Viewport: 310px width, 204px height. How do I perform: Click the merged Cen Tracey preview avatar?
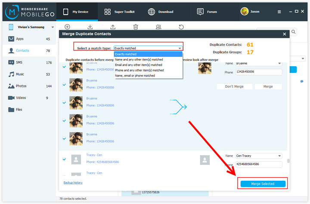pos(205,160)
